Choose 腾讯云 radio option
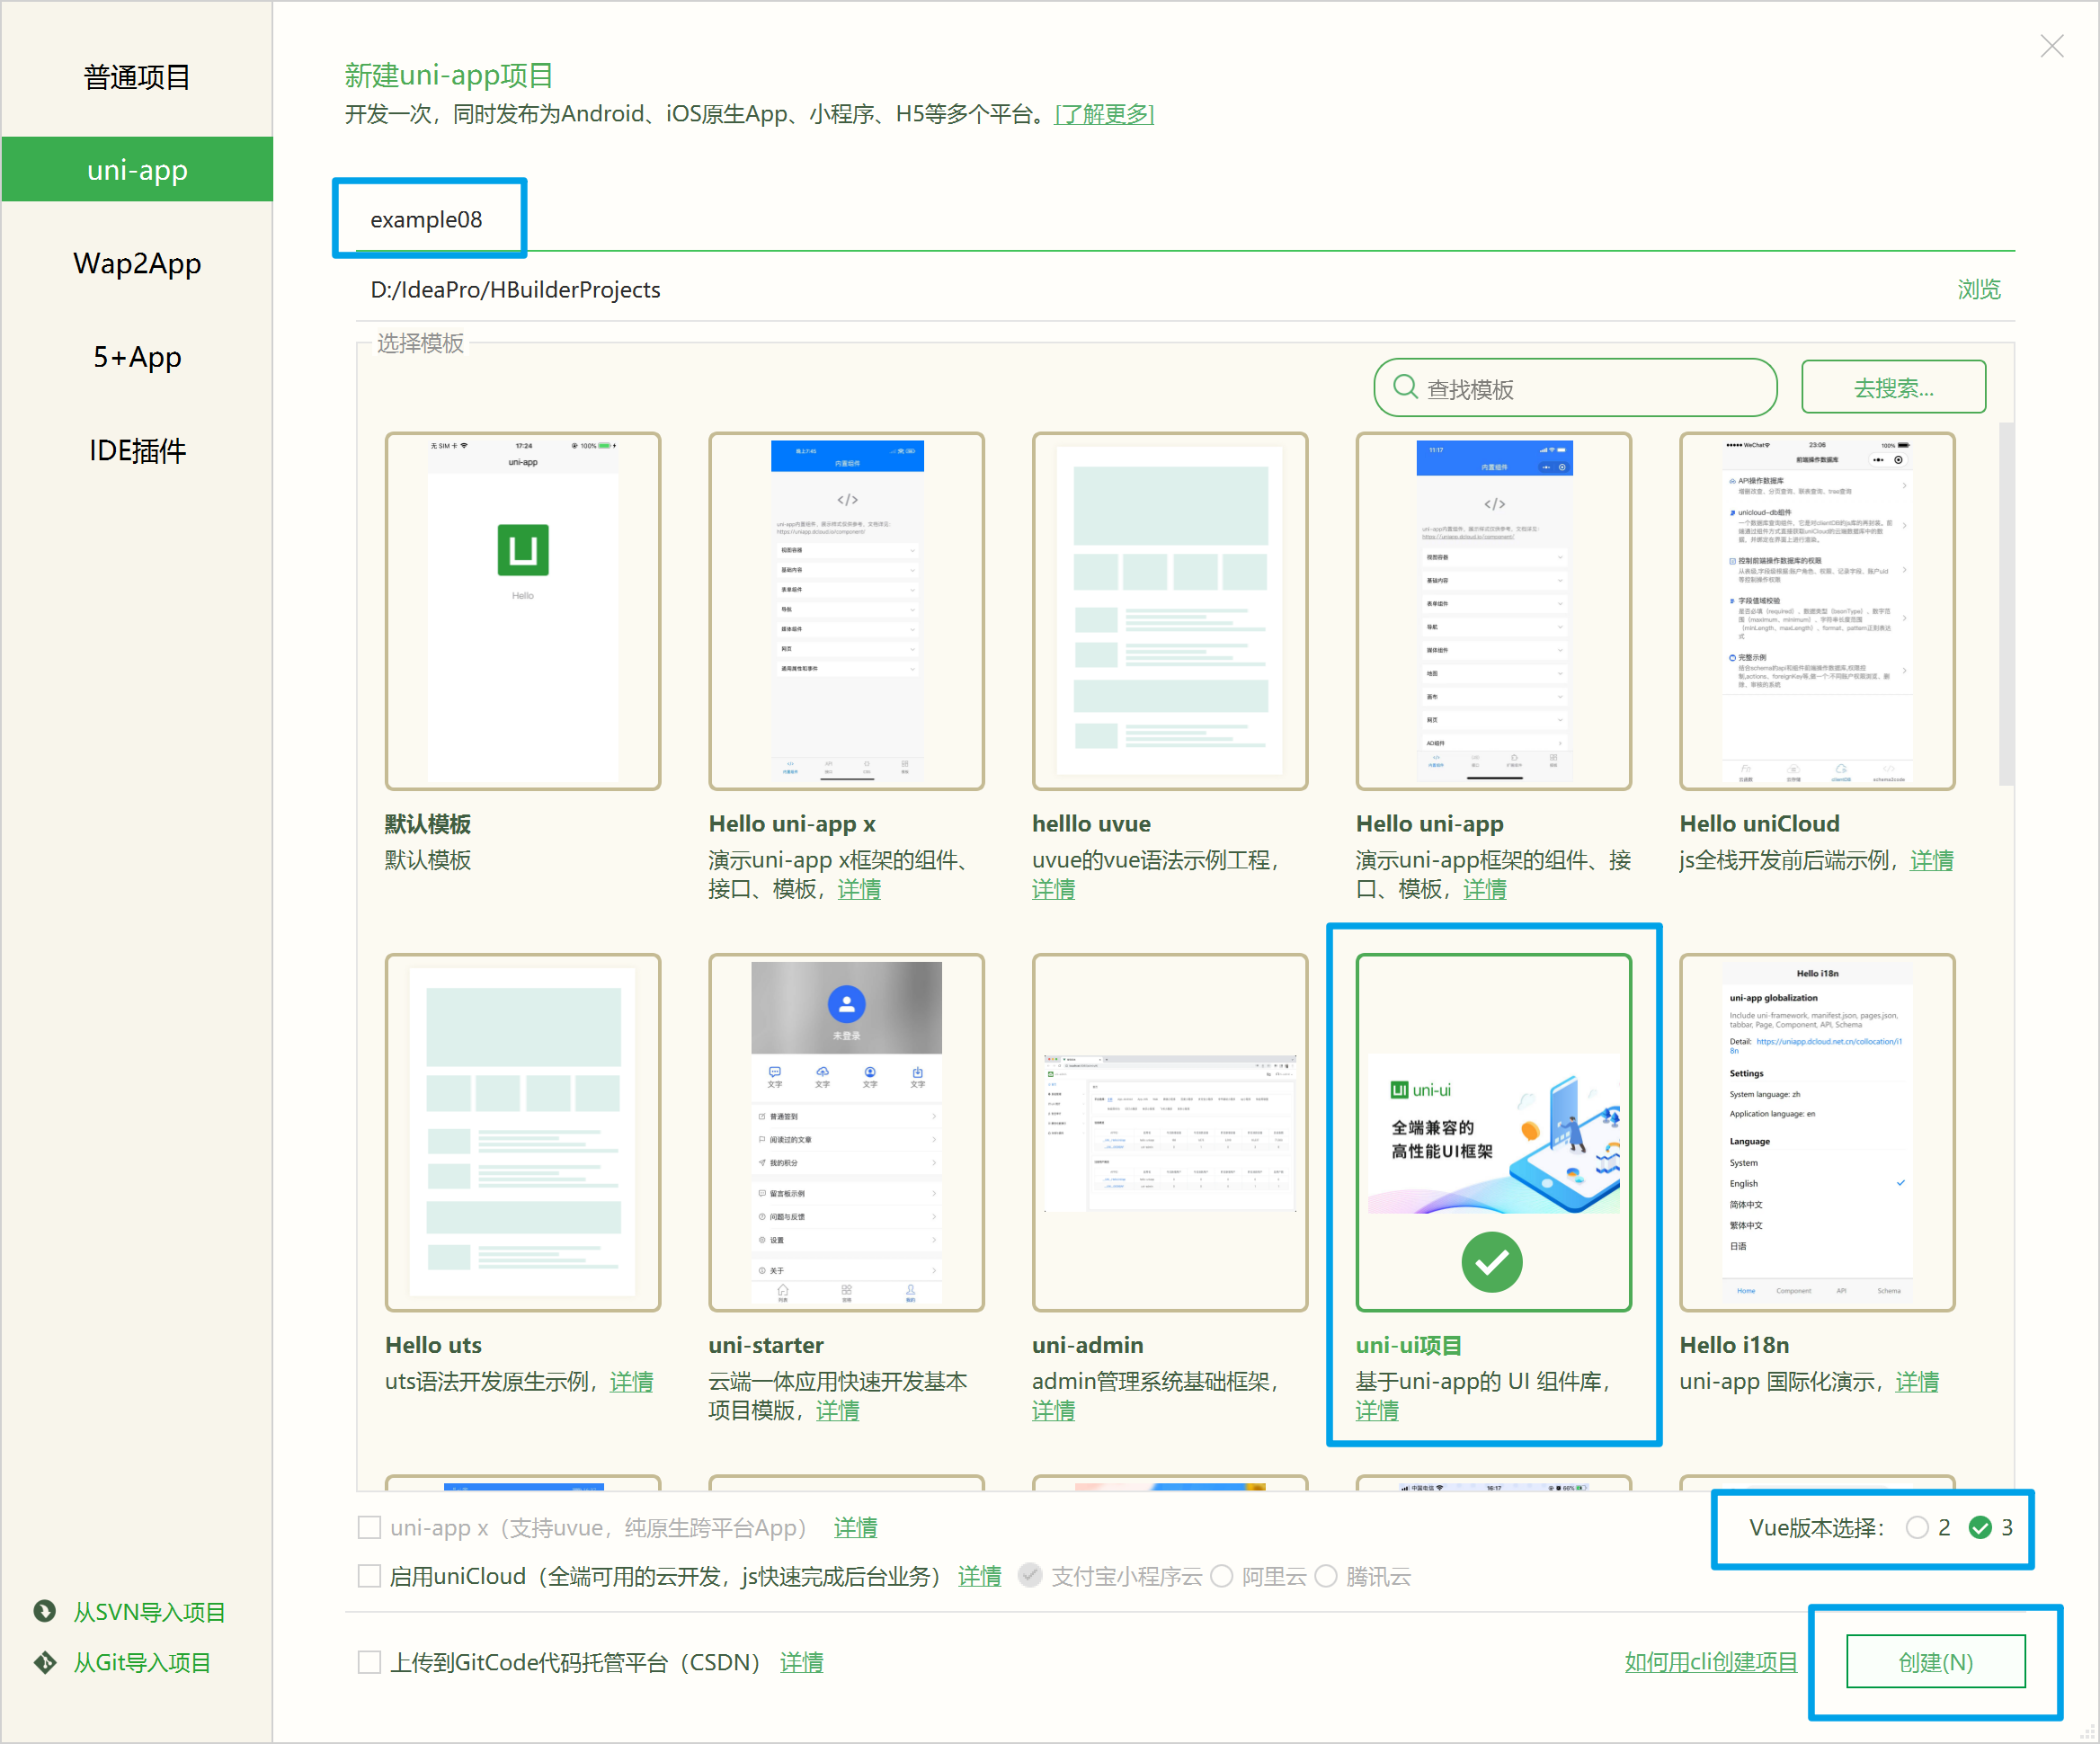This screenshot has height=1744, width=2100. pos(1325,1576)
